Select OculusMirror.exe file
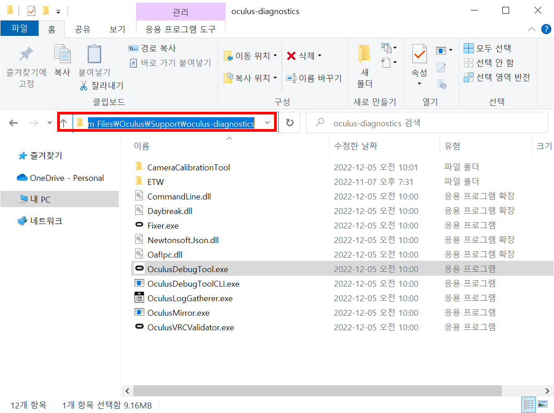The height and width of the screenshot is (413, 554). [x=178, y=313]
